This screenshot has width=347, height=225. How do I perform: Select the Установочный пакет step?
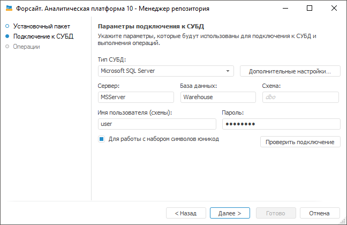(42, 26)
